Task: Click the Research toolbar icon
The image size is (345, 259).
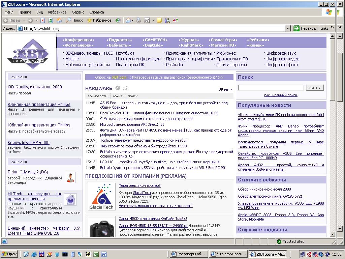Action: (167, 20)
